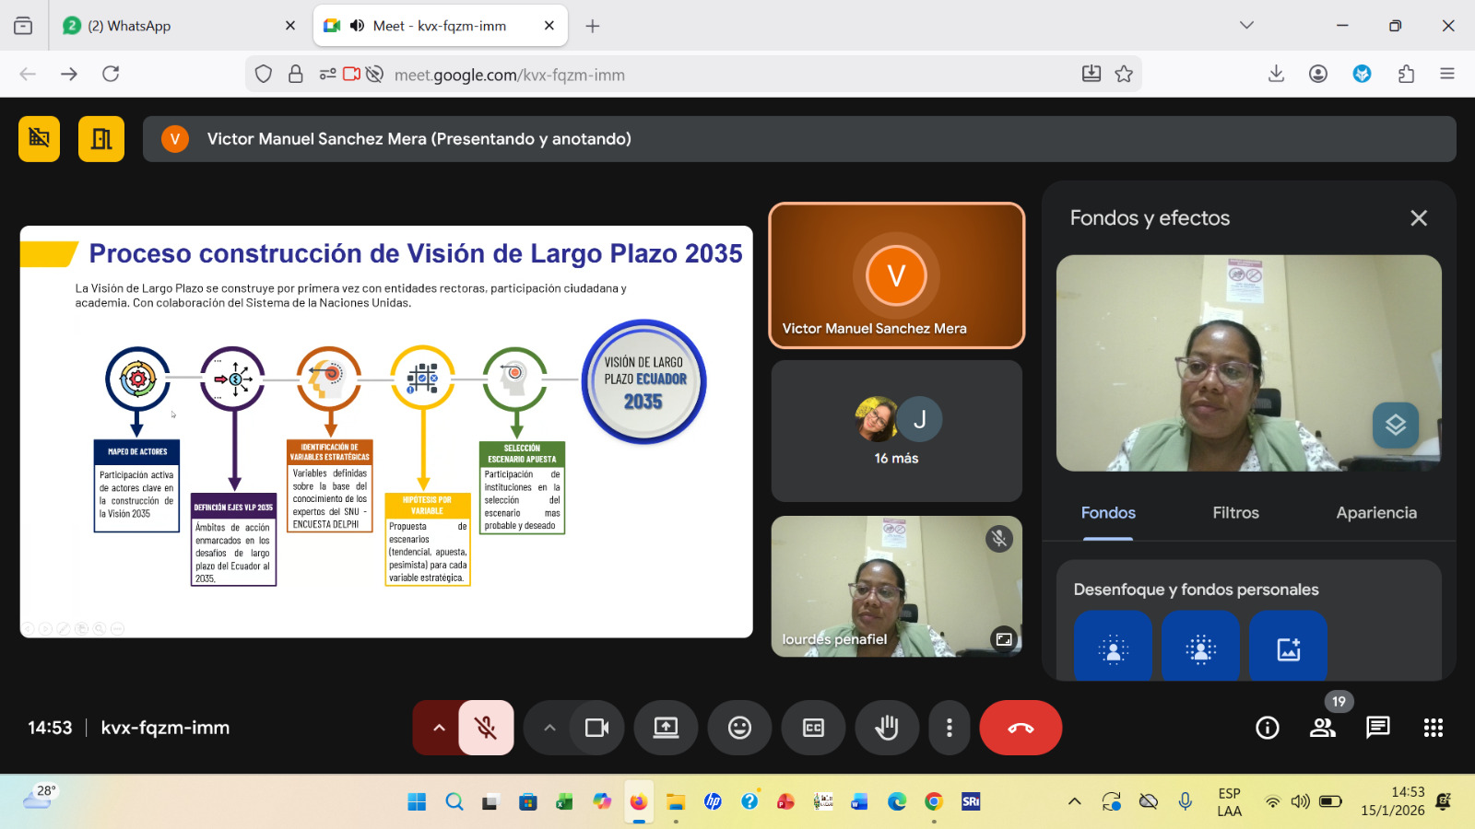Open the activities grid icon

pyautogui.click(x=1433, y=728)
